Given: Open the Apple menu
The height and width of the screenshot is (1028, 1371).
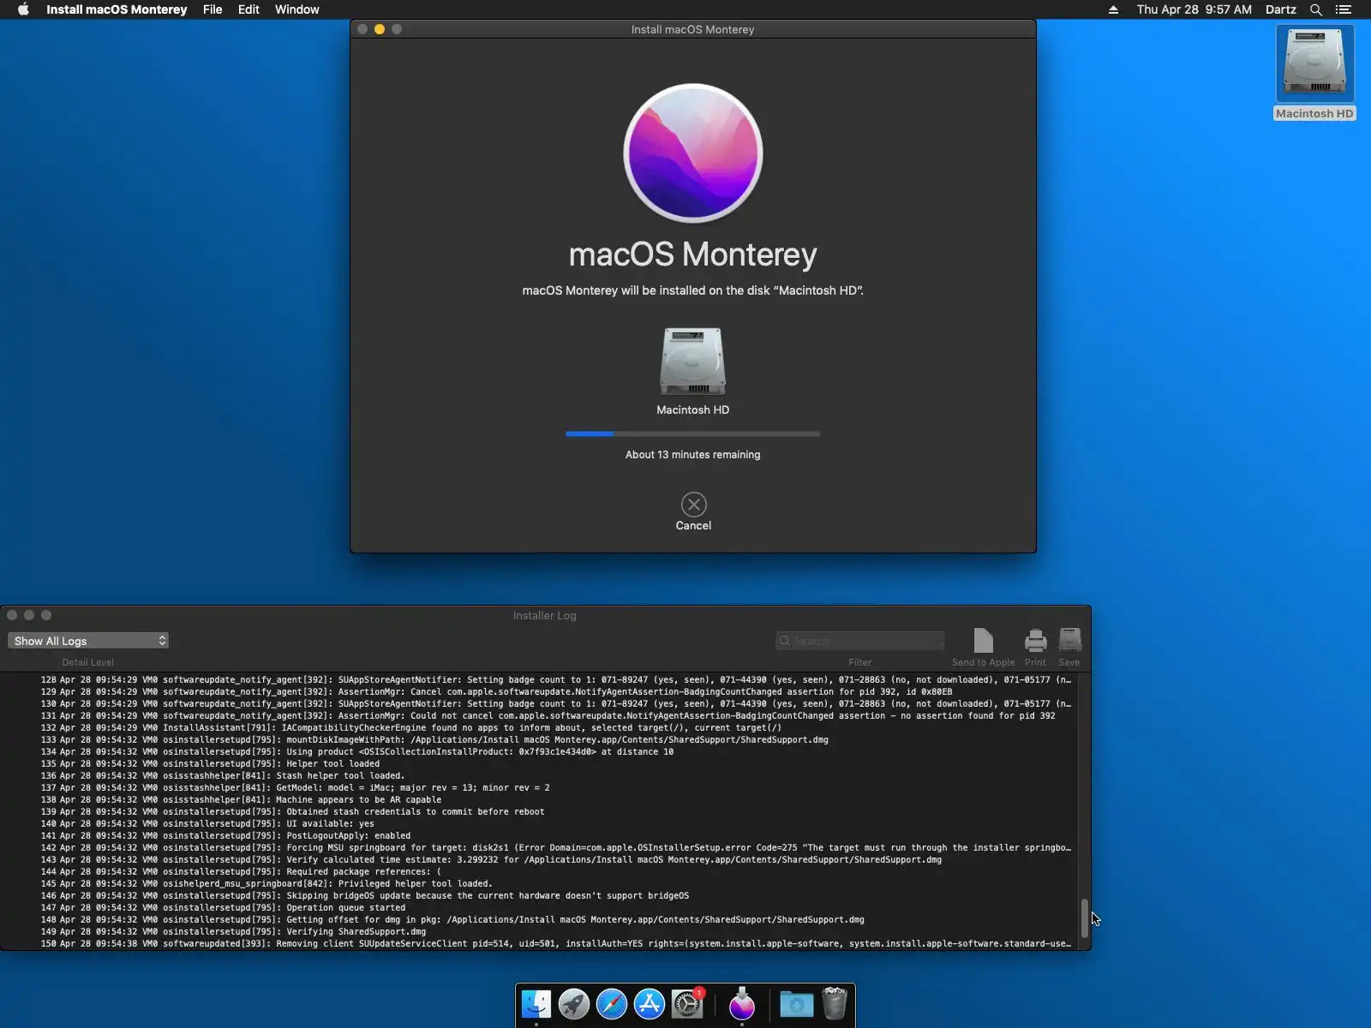Looking at the screenshot, I should coord(23,9).
